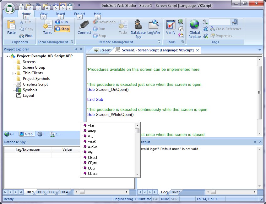Open local Tasks in Local Management

[47, 27]
